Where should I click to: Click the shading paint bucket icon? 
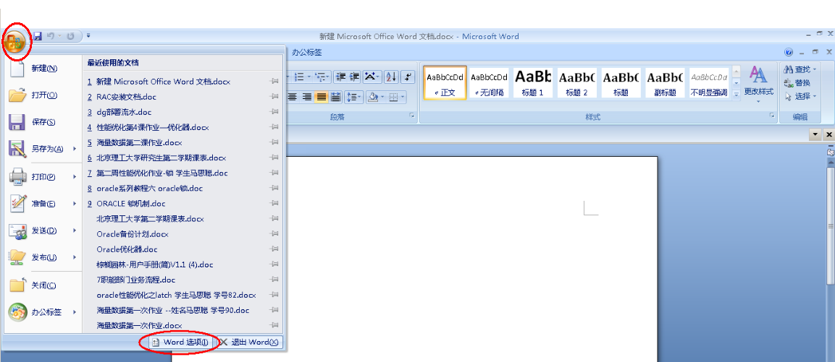click(373, 97)
